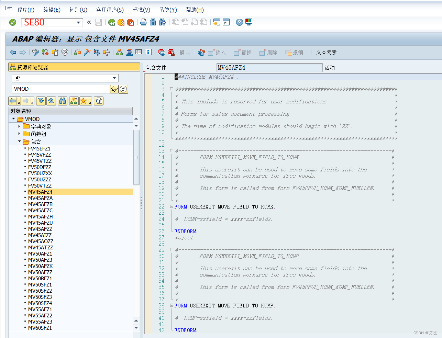Click the binoculars Find icon in top toolbar
442x338 pixels.
(153, 22)
